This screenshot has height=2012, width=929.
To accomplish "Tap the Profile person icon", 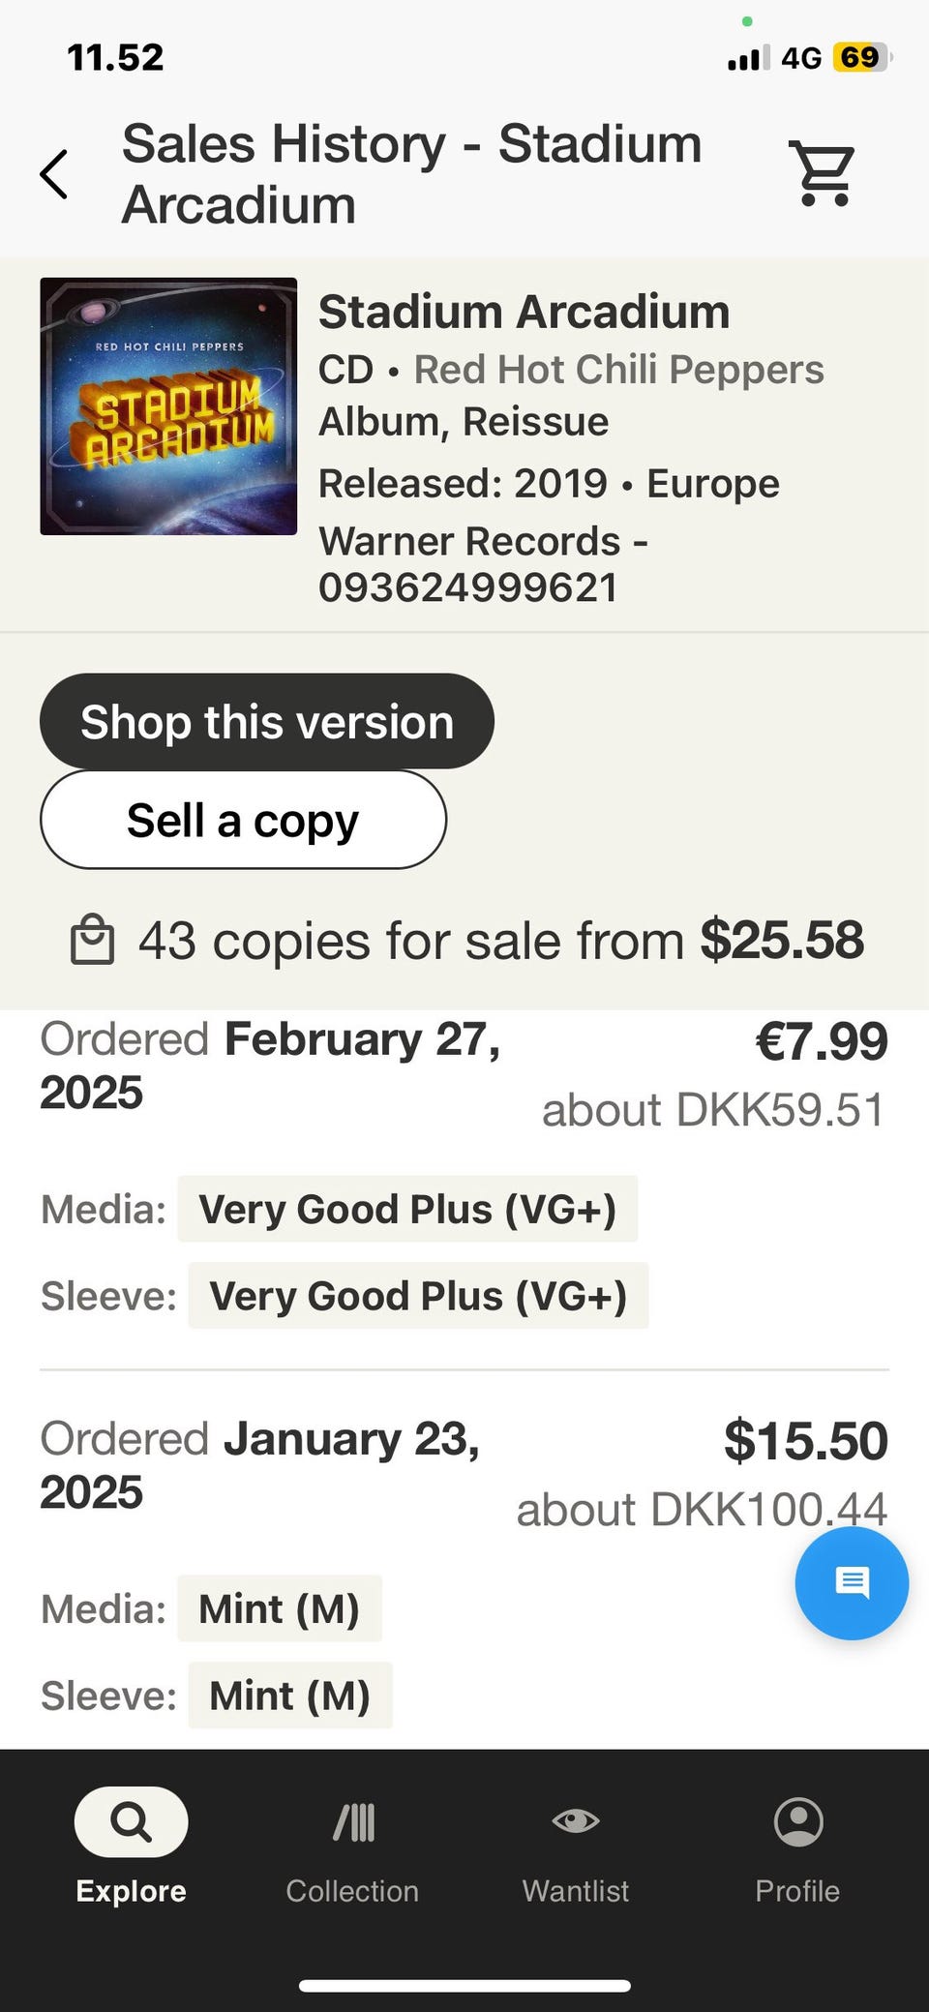I will [x=798, y=1822].
